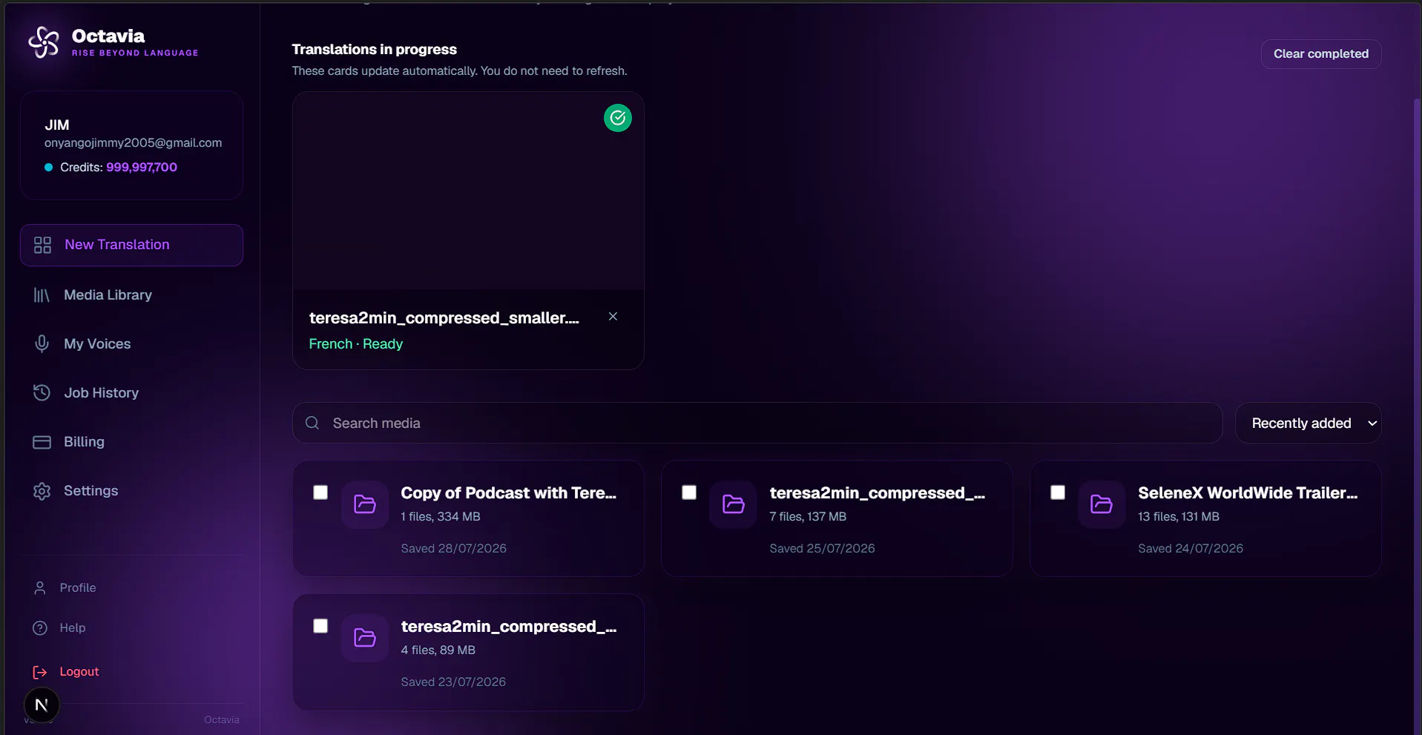Open the Billing page
Screen dimensions: 1422x735
(x=131, y=442)
